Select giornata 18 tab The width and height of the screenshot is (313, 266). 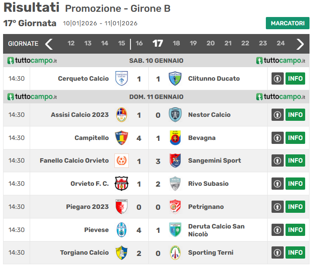click(x=176, y=44)
